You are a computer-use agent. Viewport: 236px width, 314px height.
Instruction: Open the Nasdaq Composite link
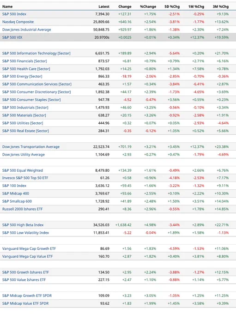click(x=18, y=22)
